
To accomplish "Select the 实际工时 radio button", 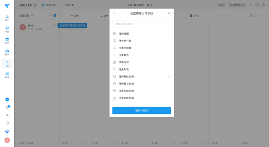I will (x=43, y=5).
